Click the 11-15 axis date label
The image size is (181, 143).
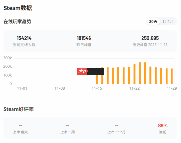(97, 88)
